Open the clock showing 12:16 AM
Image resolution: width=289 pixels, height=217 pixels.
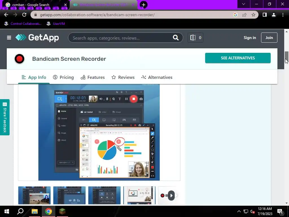265,211
